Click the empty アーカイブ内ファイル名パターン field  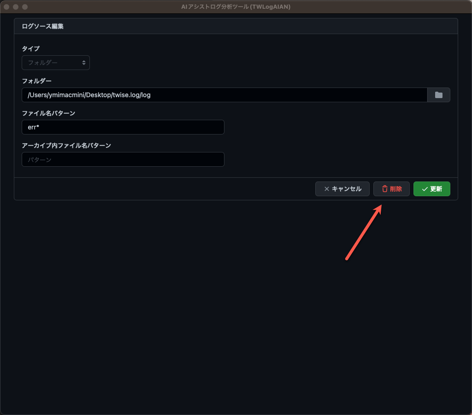click(x=123, y=159)
